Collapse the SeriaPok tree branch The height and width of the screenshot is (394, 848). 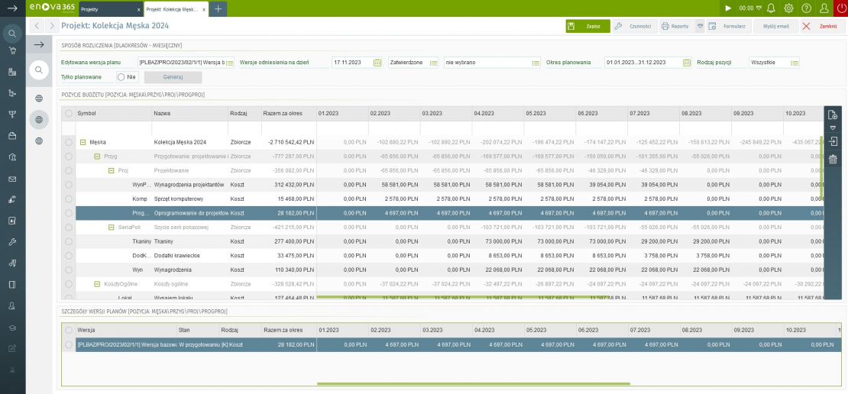pyautogui.click(x=112, y=228)
